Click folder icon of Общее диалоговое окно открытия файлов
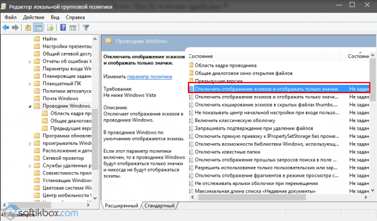Viewport: 377px width, 221px height. 191,73
